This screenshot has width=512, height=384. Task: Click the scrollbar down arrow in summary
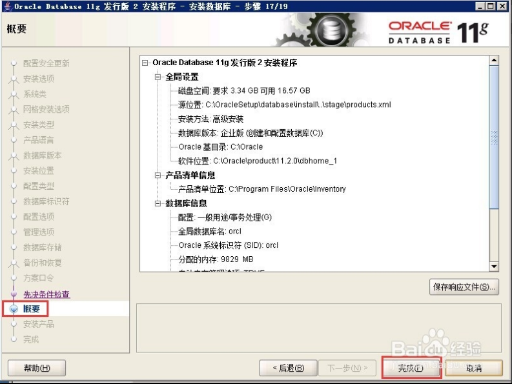494,267
